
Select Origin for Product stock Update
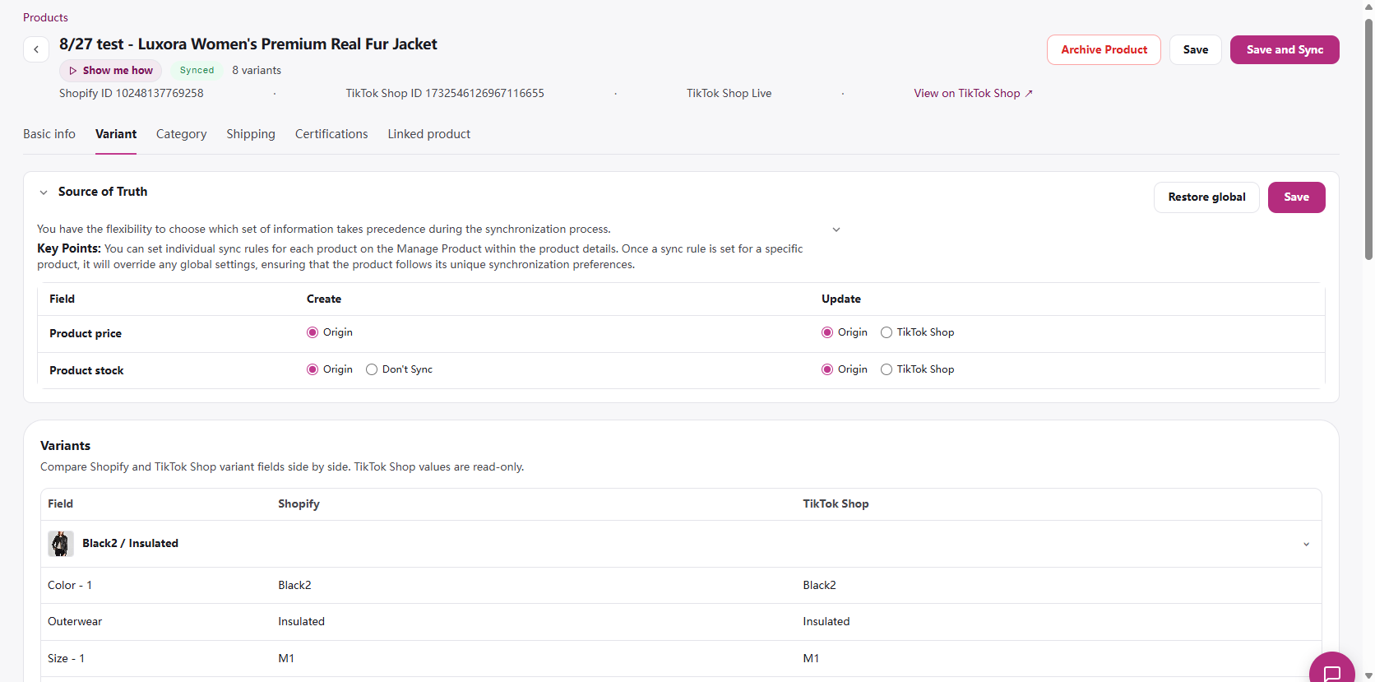[827, 369]
